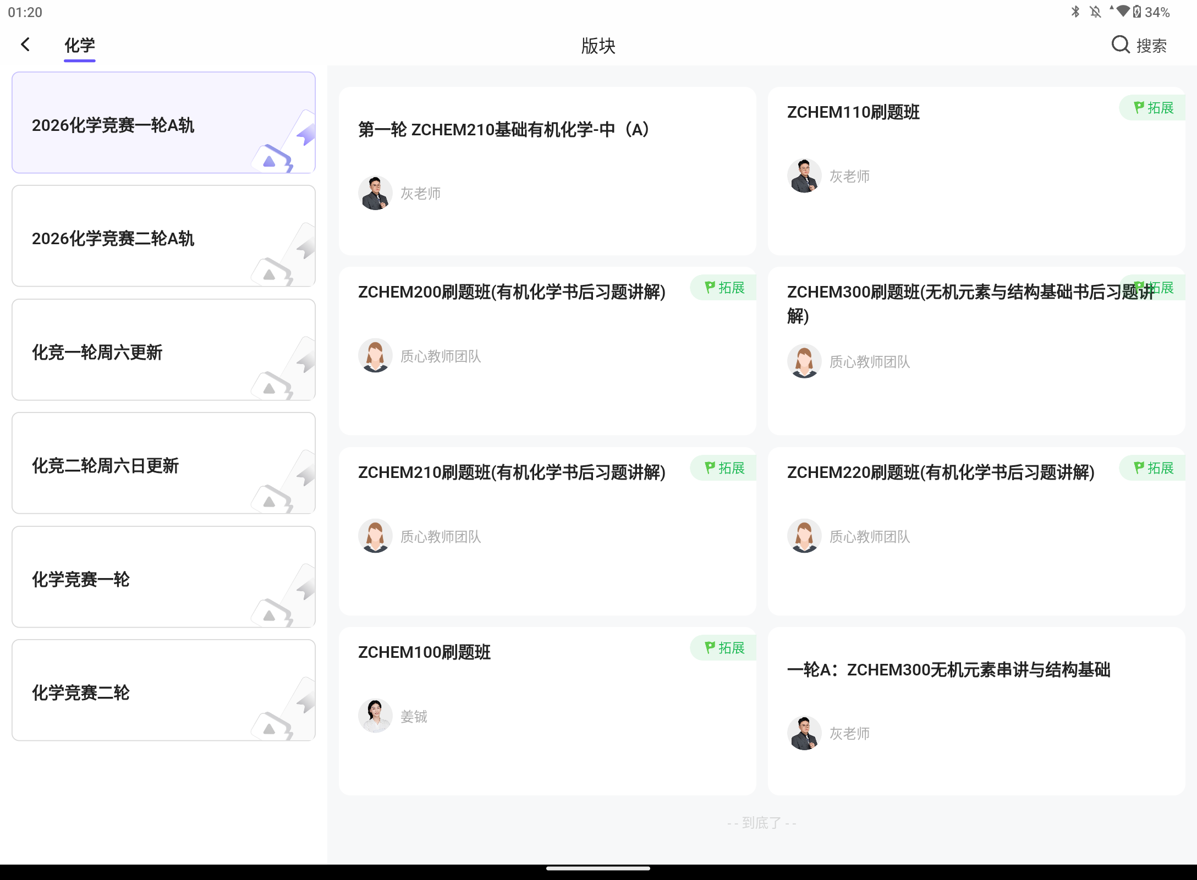Screen dimensions: 1197x880
Task: Open 一轮A：ZCHEM300无机元素串讲与结构基础 course
Action: point(976,711)
